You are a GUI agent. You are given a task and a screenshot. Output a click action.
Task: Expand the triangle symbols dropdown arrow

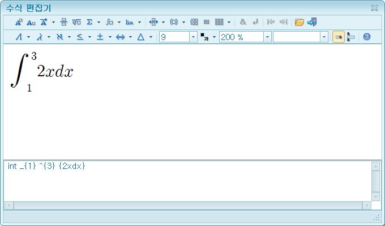tap(151, 37)
